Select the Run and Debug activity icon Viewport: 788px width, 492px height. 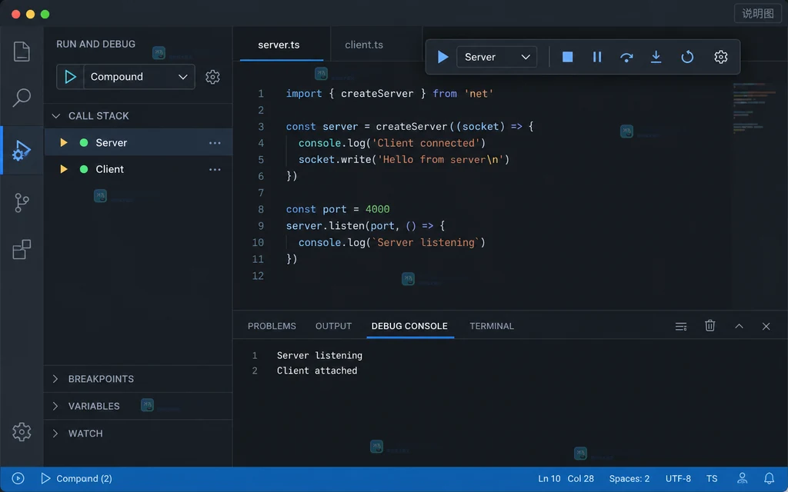[x=22, y=151]
